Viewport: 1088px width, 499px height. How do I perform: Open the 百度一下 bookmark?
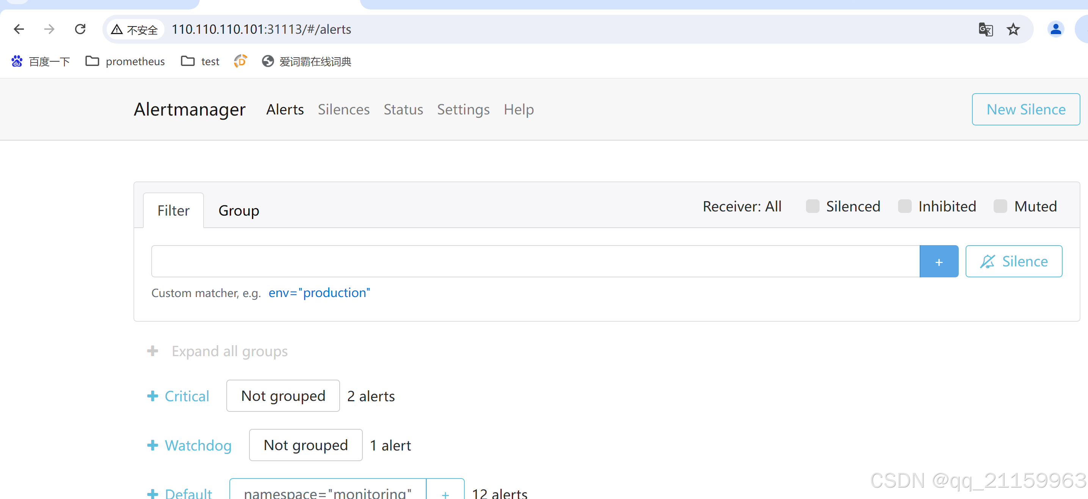coord(41,62)
